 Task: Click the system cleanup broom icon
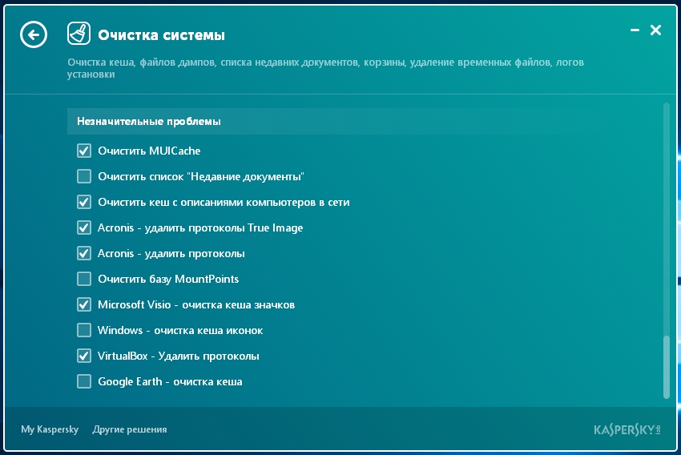[x=79, y=34]
